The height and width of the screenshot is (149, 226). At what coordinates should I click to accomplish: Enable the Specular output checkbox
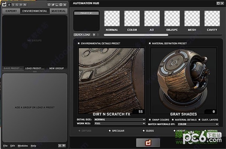click(110, 131)
